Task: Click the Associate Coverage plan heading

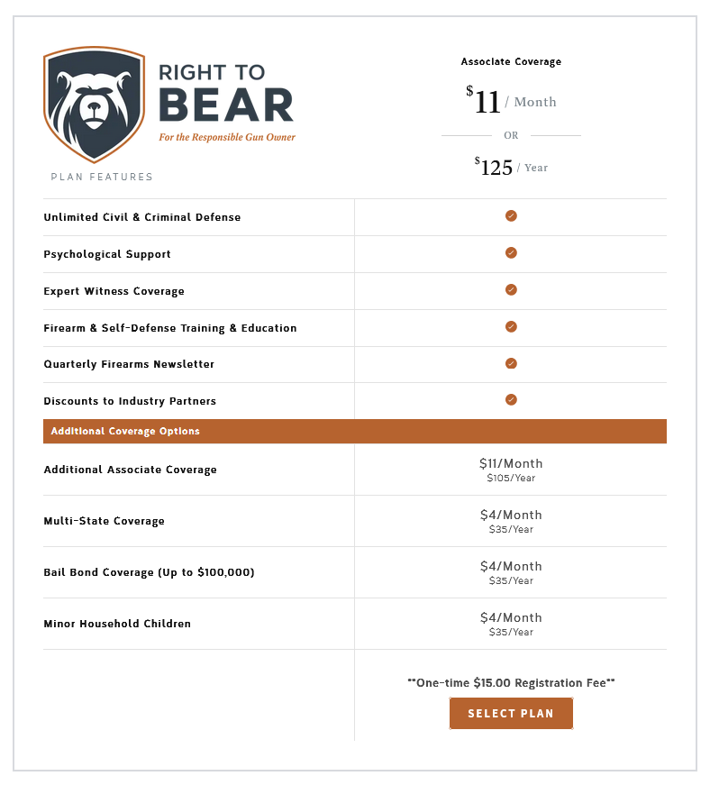Action: tap(511, 62)
